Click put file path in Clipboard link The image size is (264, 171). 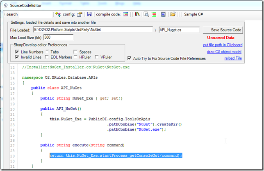coord(223,45)
